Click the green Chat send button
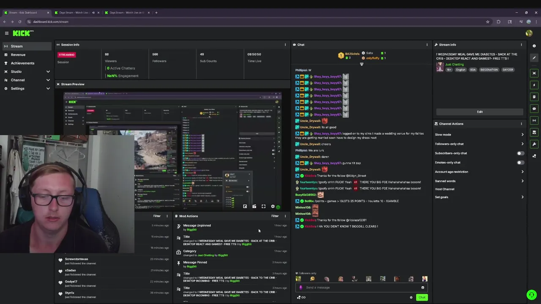This screenshot has height=304, width=541. 422,298
